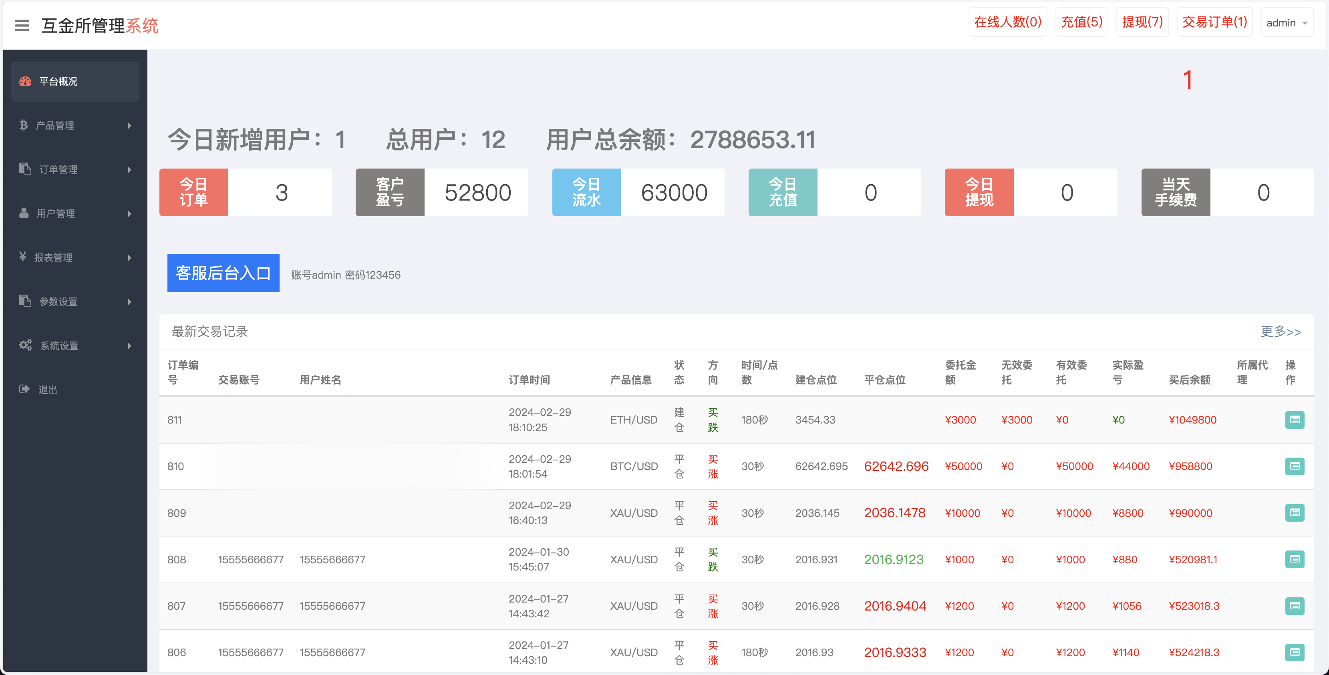Click the 今日充值 statistics tile

(782, 192)
